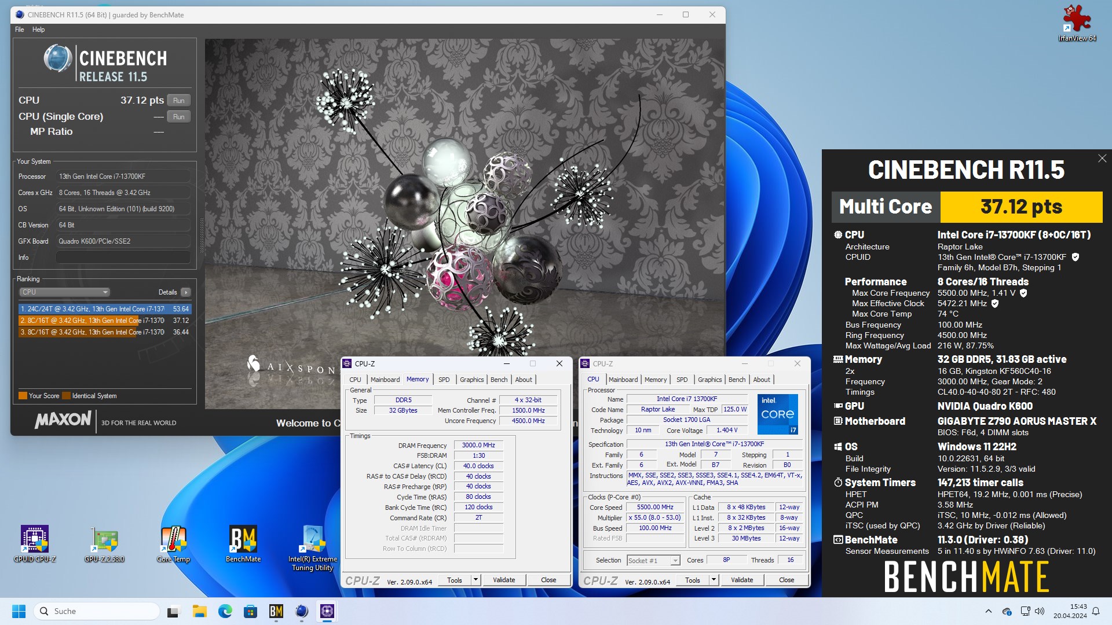Image resolution: width=1112 pixels, height=625 pixels.
Task: Click the Identical System legend swatch
Action: (66, 396)
